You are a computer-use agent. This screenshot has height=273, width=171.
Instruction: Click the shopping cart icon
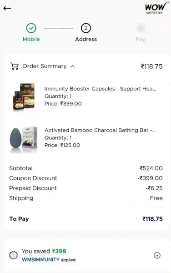pos(14,66)
